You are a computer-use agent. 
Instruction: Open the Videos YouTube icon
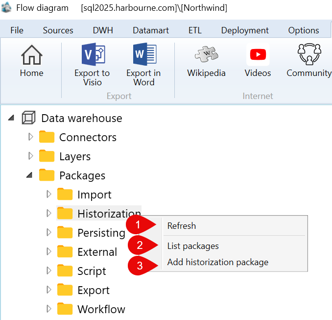pyautogui.click(x=258, y=54)
